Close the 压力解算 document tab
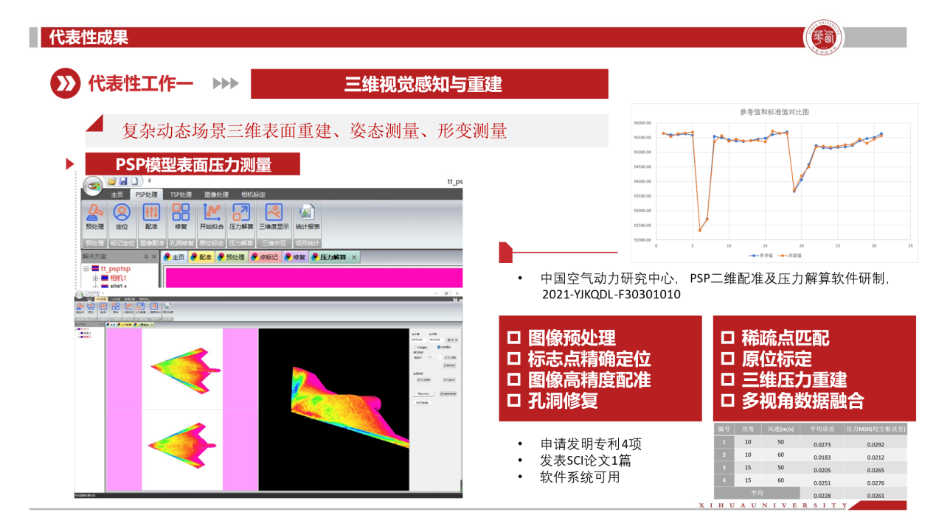 354,257
